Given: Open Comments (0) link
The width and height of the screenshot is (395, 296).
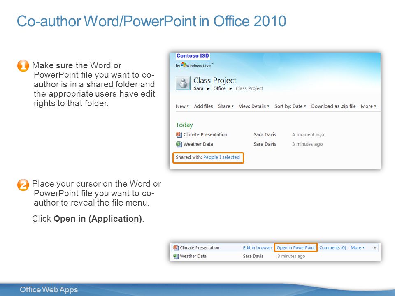Looking at the screenshot, I should pyautogui.click(x=332, y=247).
